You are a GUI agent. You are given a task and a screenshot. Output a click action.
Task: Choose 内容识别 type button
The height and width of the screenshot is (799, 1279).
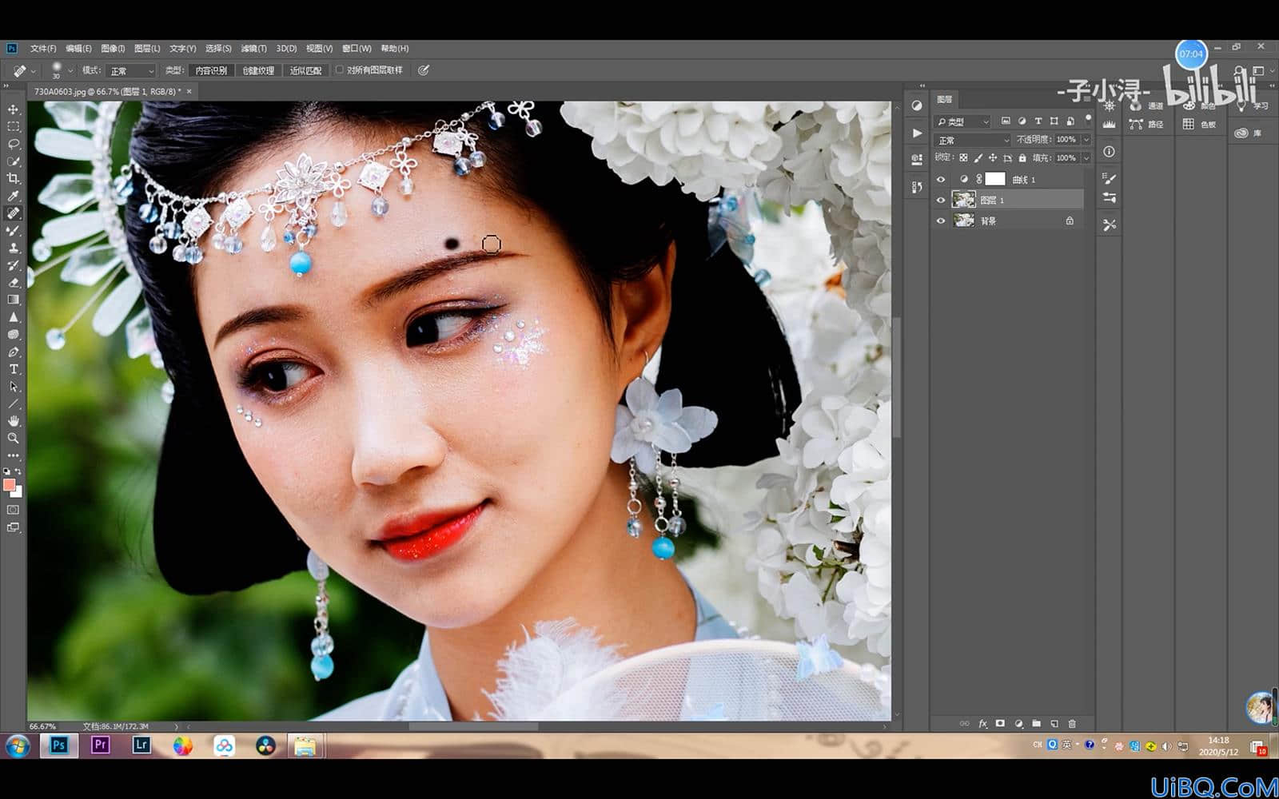pos(211,71)
